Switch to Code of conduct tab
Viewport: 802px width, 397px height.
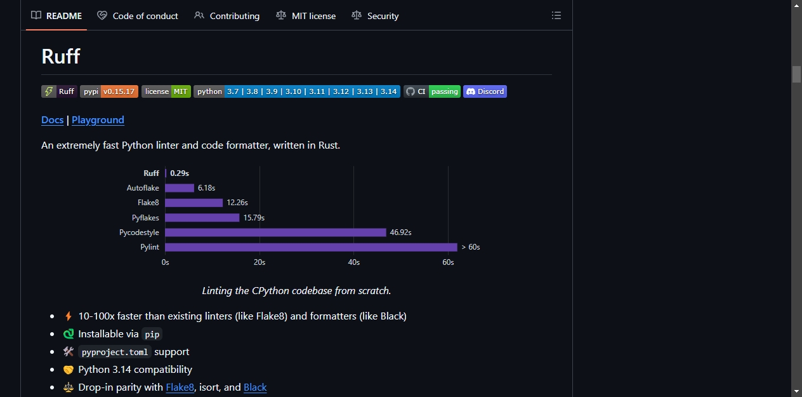coord(138,15)
